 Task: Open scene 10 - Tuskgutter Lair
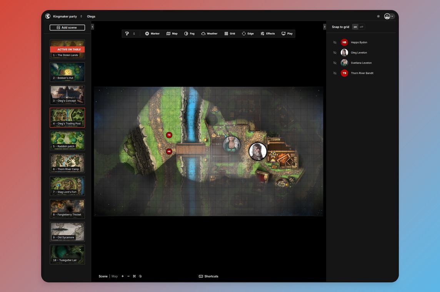coord(67,255)
